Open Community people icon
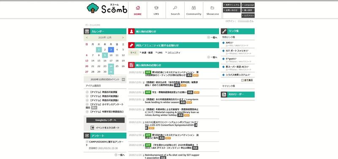The image size is (338, 159). pos(194,8)
